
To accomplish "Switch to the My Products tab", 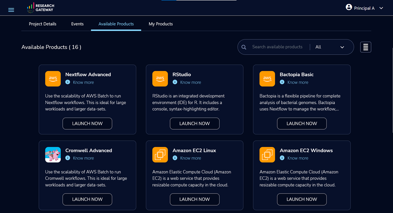I will 161,24.
